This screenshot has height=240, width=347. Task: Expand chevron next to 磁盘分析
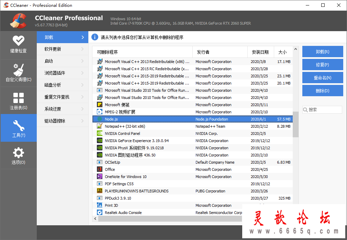[82, 85]
